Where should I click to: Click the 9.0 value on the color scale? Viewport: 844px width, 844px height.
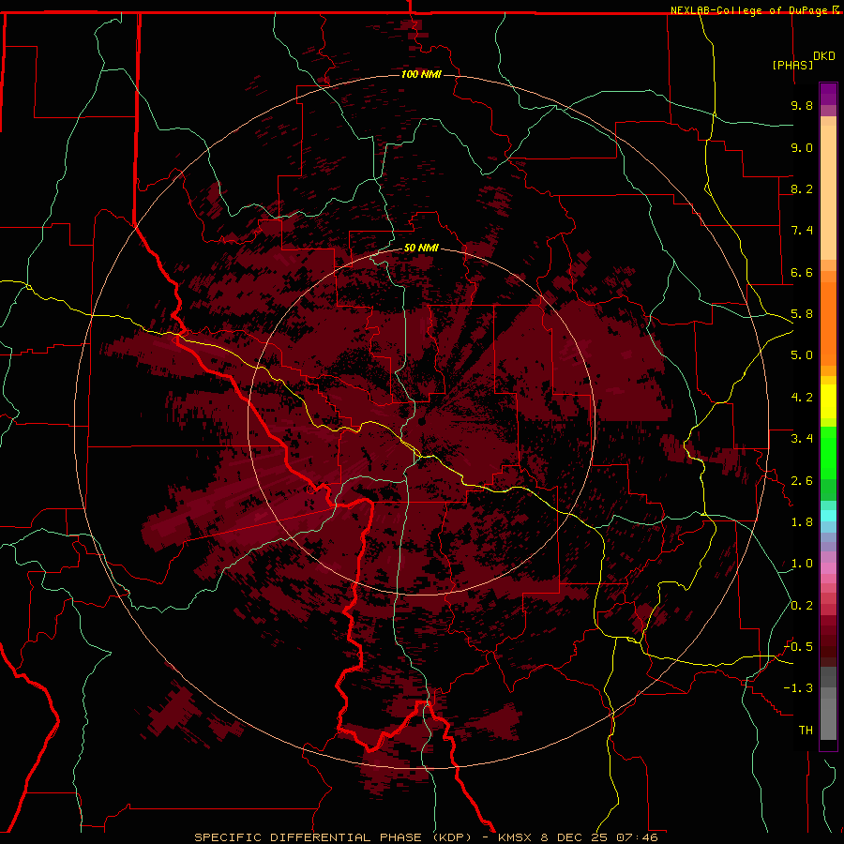[802, 147]
